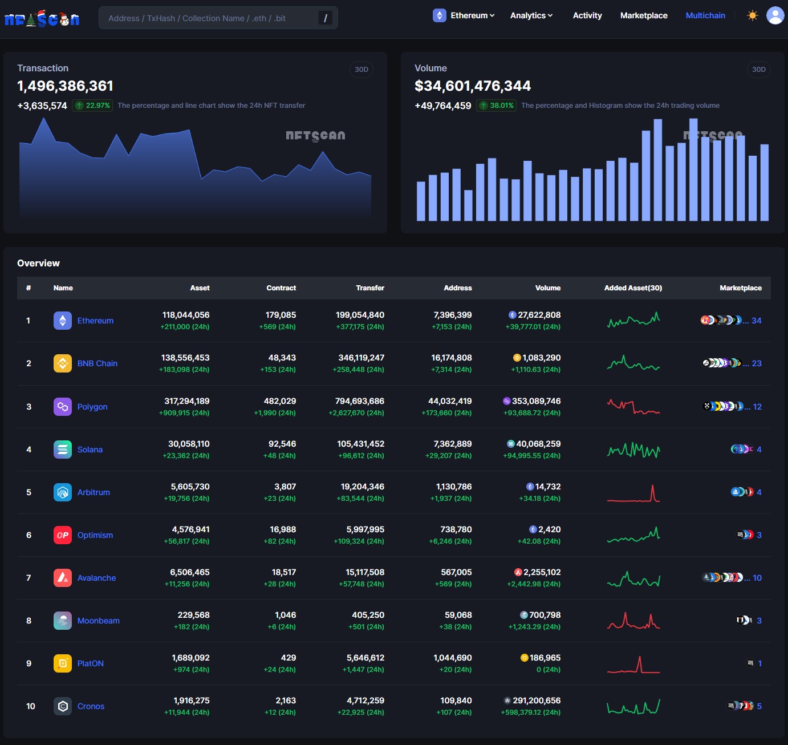
Task: Toggle the Volume chart 30D range
Action: click(758, 70)
